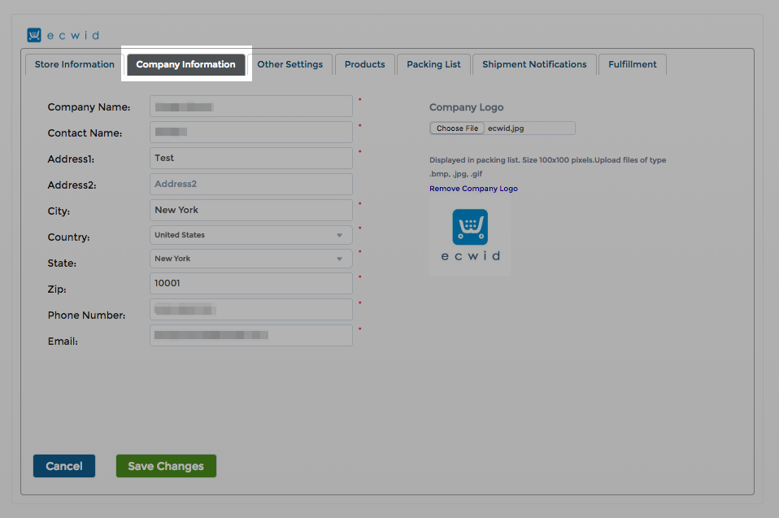Click the empty Address2 input field
Image resolution: width=779 pixels, height=518 pixels.
[251, 184]
